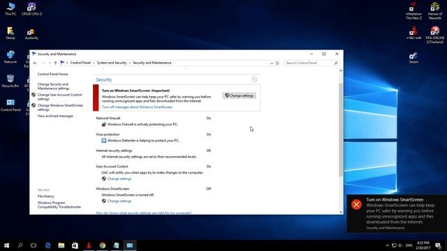447x251 pixels.
Task: Refresh the Control Panel address bar
Action: (x=277, y=63)
